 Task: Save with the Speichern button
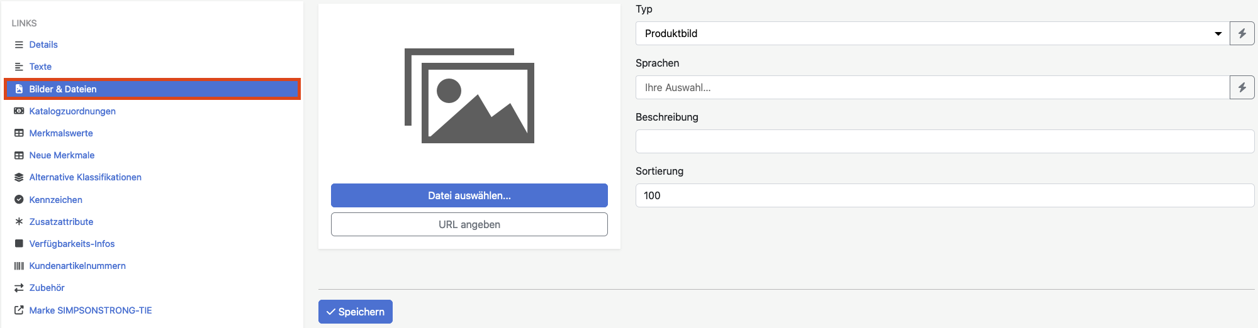point(356,312)
